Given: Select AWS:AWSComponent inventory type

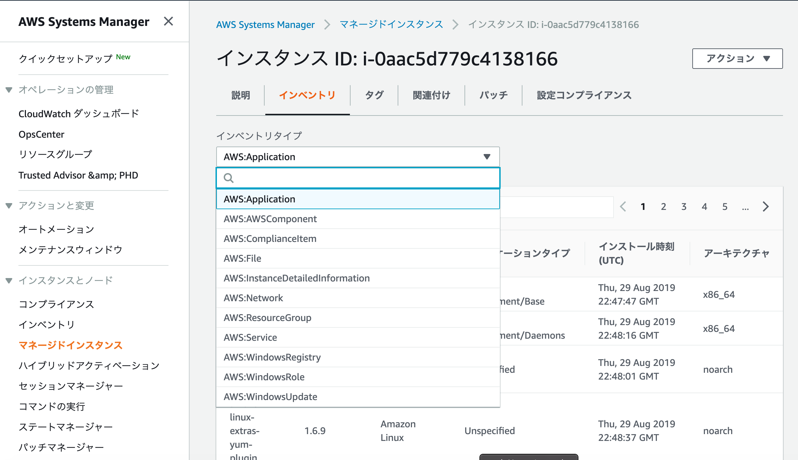Looking at the screenshot, I should pos(358,219).
